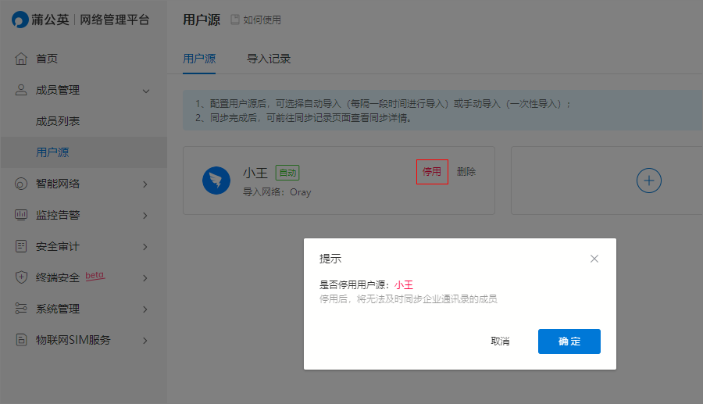Open the 安全审计 menu label

(58, 246)
